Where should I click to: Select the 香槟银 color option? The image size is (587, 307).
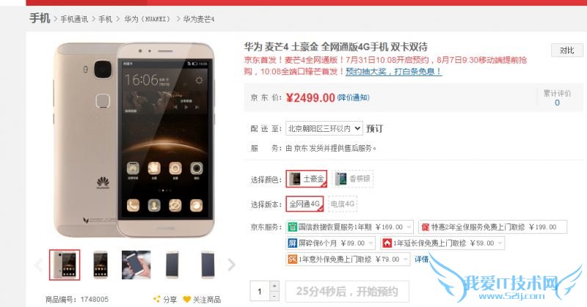[x=353, y=179]
